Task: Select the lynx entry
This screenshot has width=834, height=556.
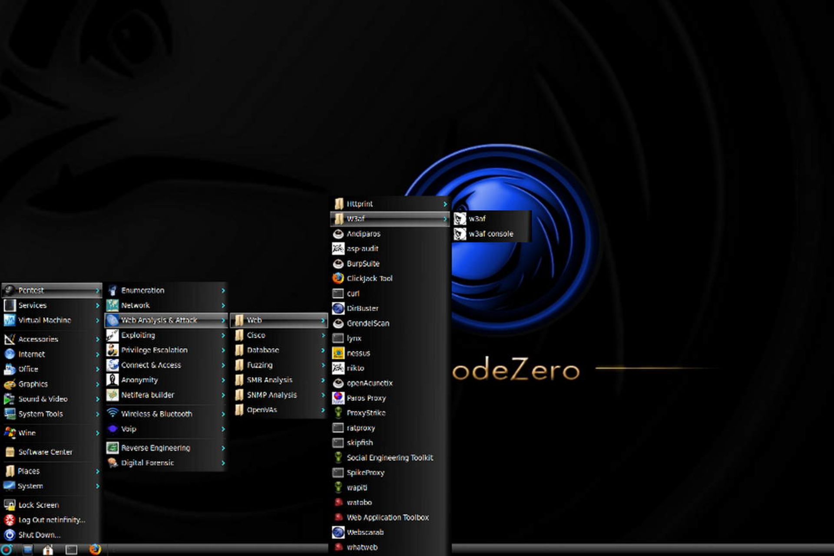Action: 390,338
